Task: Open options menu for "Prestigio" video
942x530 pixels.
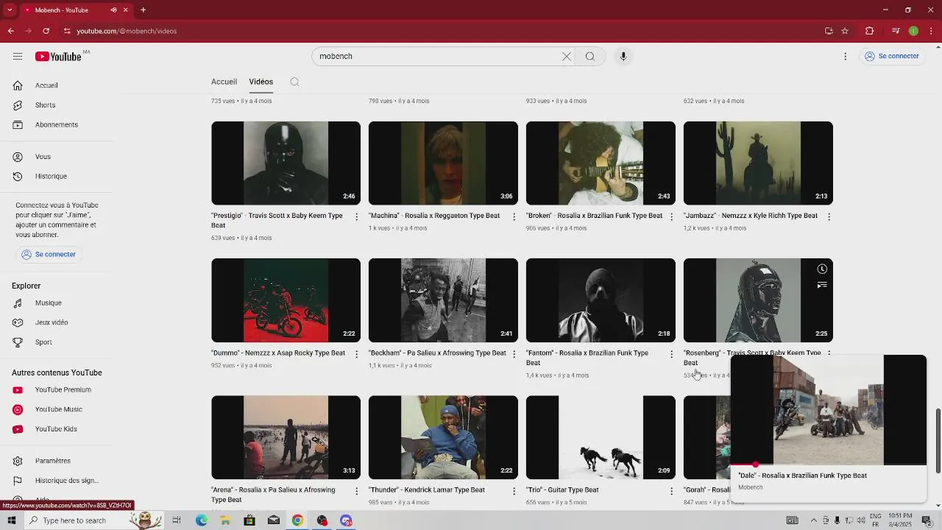Action: tap(357, 217)
